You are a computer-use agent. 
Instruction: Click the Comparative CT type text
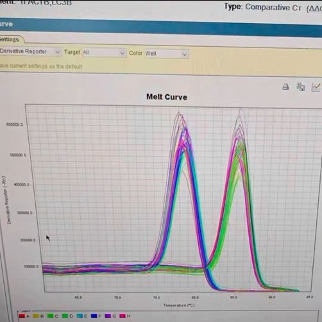pyautogui.click(x=273, y=8)
